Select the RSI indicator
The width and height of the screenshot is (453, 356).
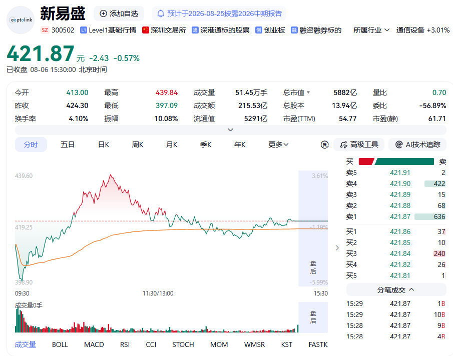[125, 344]
